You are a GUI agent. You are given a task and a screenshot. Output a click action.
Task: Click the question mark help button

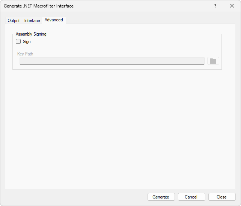coord(215,6)
